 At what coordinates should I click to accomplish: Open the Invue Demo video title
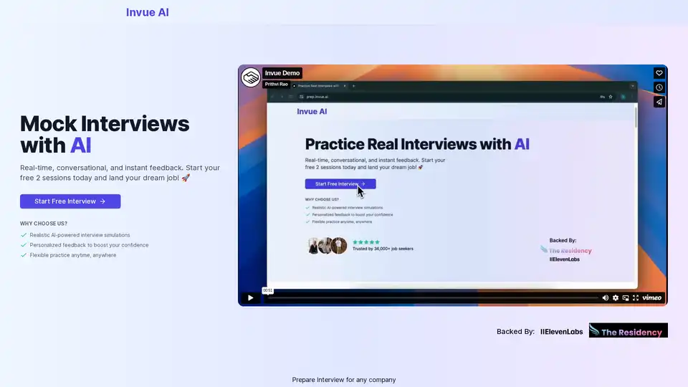click(282, 73)
